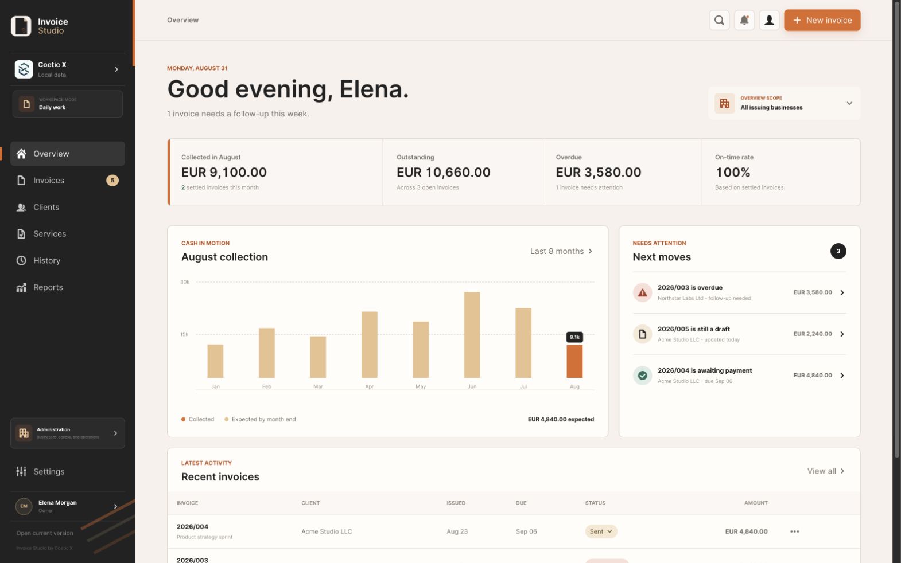Click the Invoice Studio logo icon
The height and width of the screenshot is (563, 901).
[x=21, y=26]
